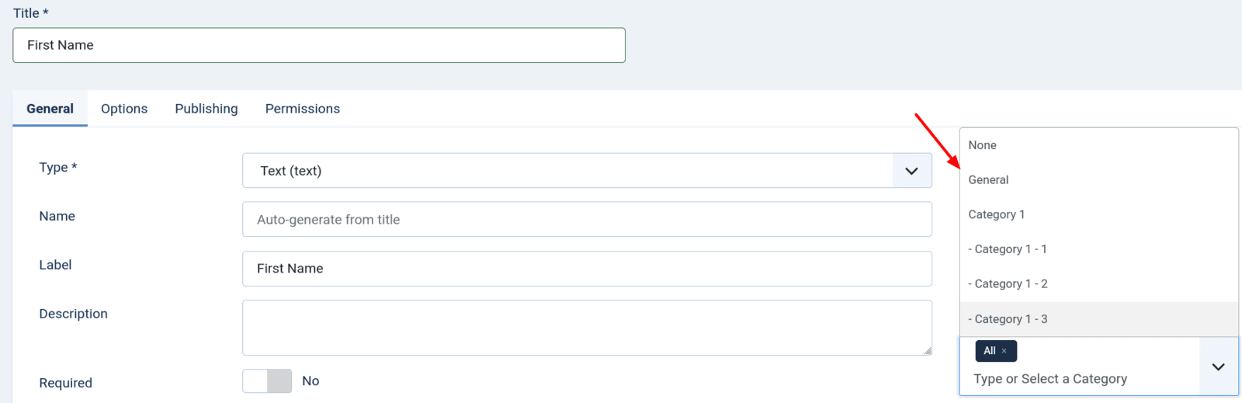
Task: Open the Publishing tab
Action: pos(206,109)
